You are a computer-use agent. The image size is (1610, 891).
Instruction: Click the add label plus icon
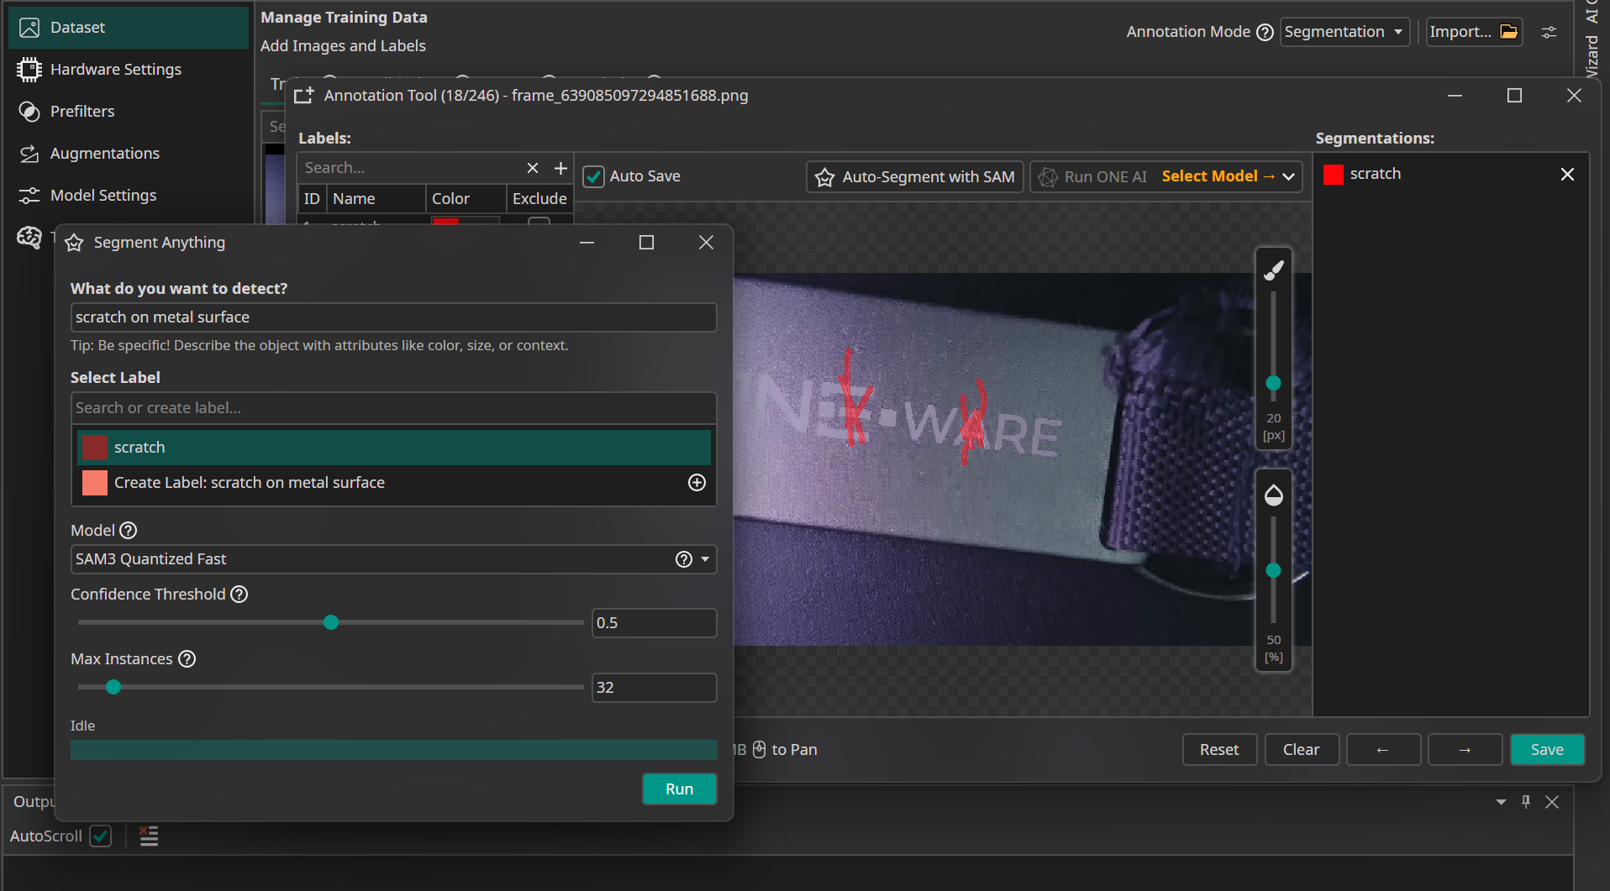click(x=560, y=168)
